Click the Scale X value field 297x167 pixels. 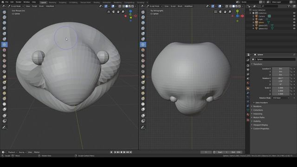point(281,88)
